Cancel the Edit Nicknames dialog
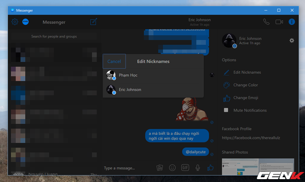305x182 pixels. tap(114, 61)
